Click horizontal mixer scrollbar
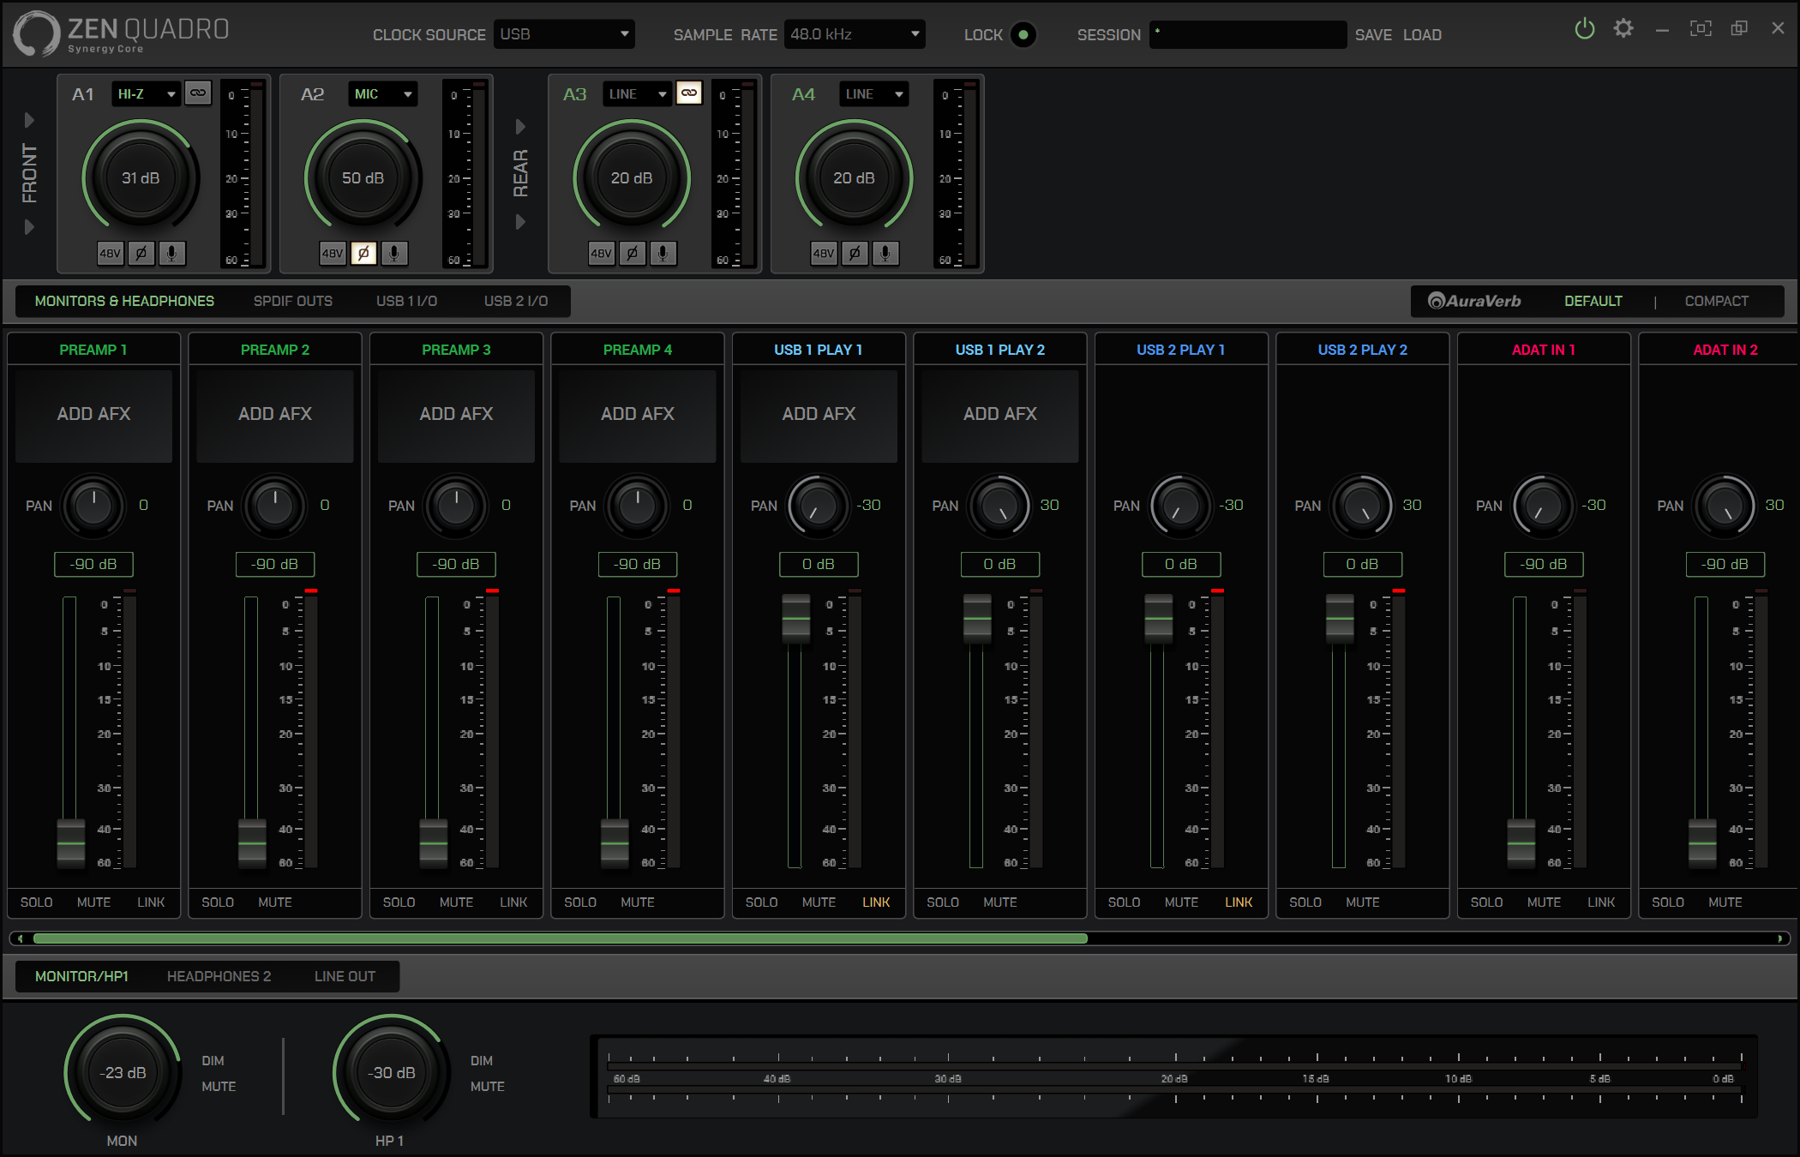This screenshot has height=1157, width=1800. (x=560, y=938)
